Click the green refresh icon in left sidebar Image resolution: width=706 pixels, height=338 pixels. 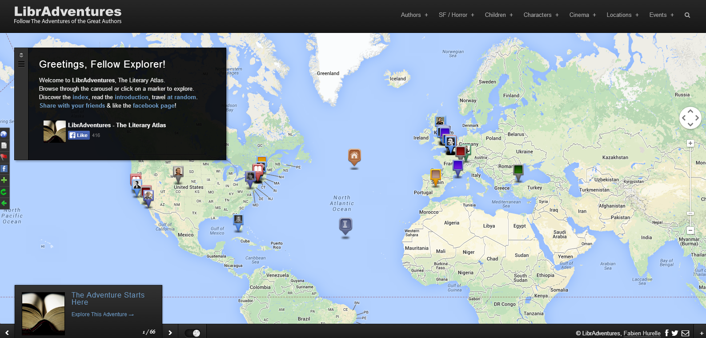[4, 192]
